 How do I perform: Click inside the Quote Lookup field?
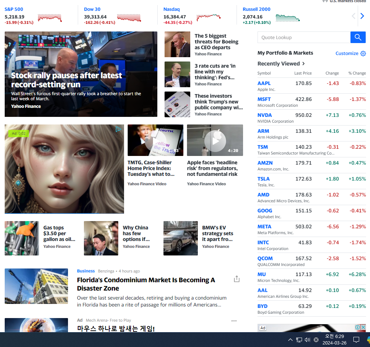point(304,37)
